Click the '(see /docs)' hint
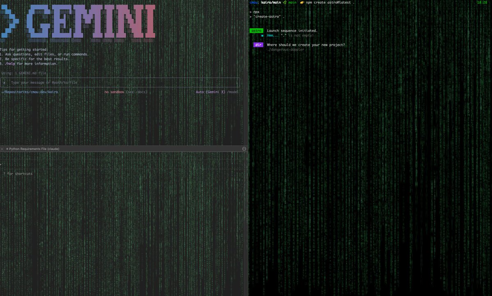This screenshot has width=492, height=296. click(137, 92)
